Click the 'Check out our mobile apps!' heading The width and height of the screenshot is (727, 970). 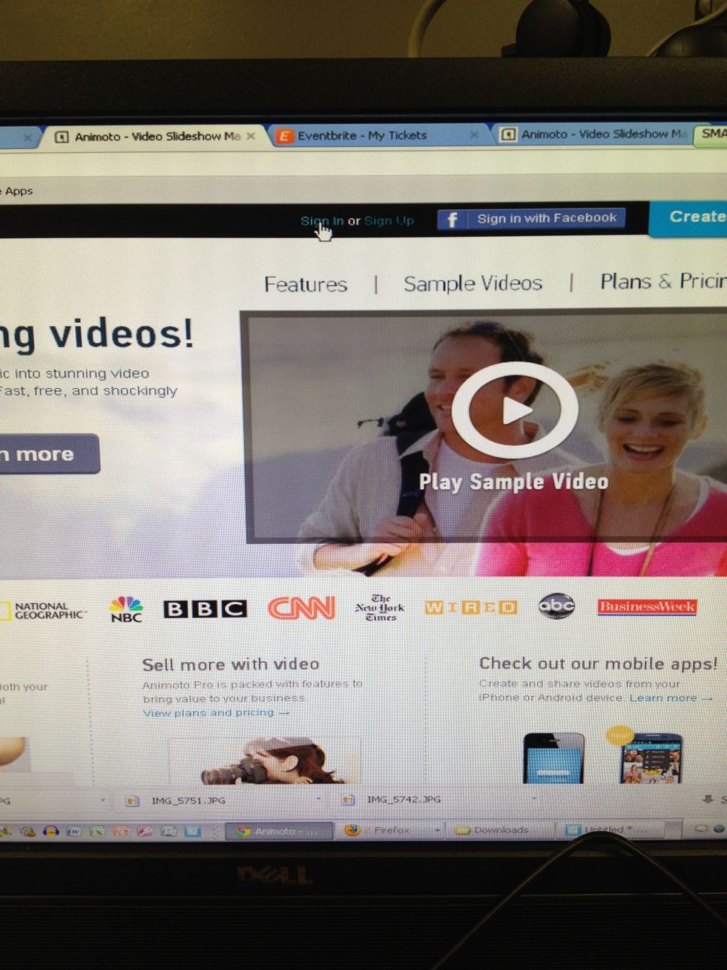click(x=598, y=663)
